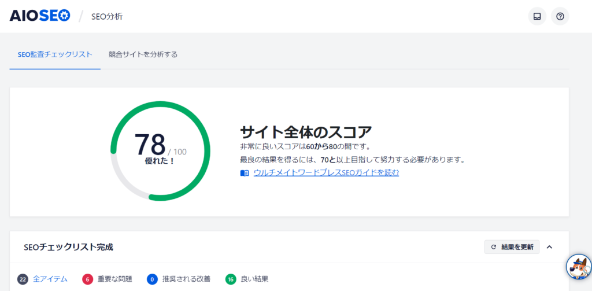The image size is (592, 291).
Task: Filter by 推奨される改善 label
Action: pyautogui.click(x=186, y=279)
